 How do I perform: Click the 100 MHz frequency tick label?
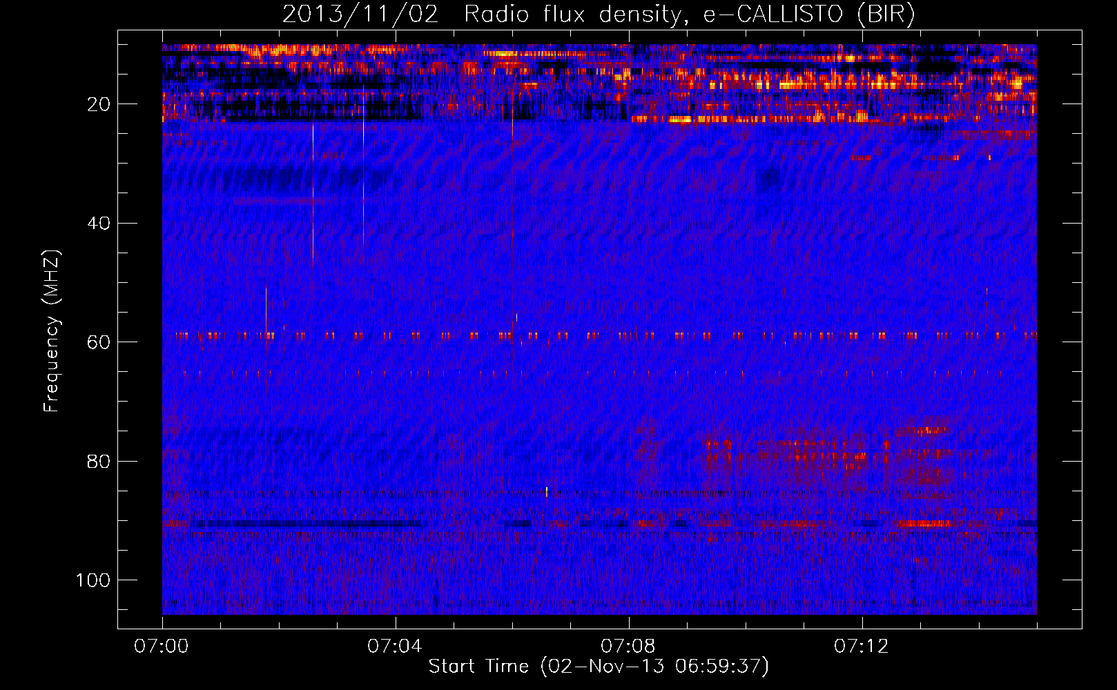[93, 580]
